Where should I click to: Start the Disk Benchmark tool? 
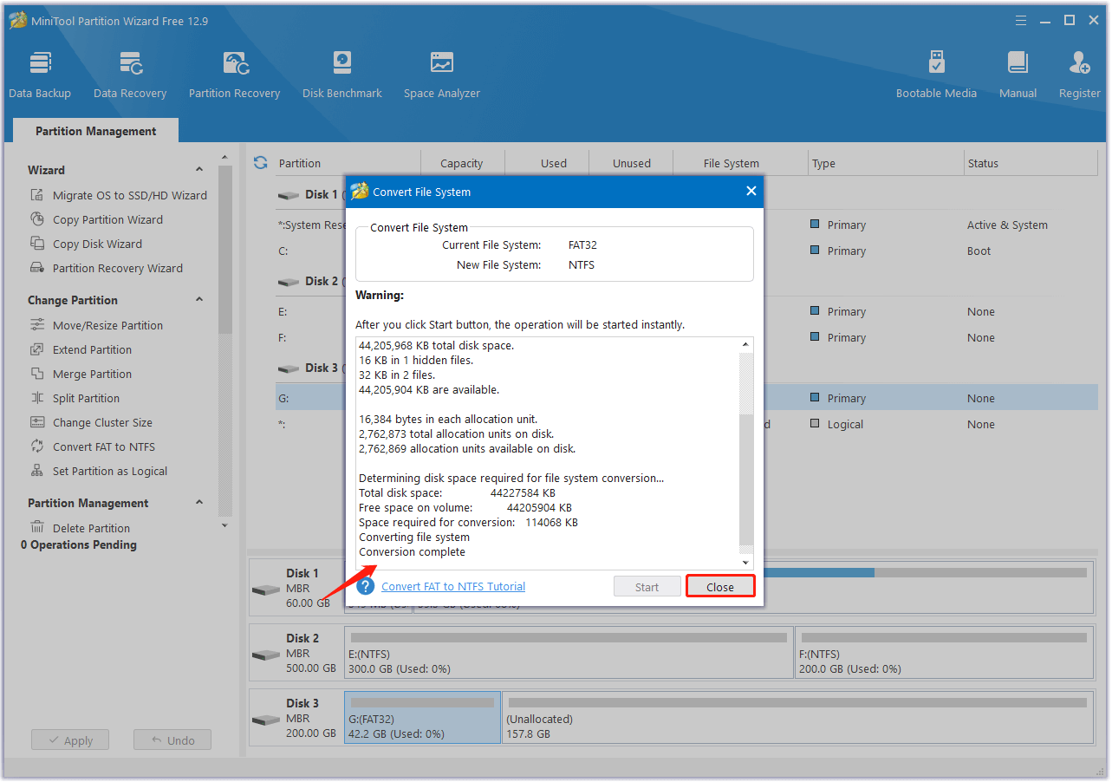click(x=342, y=75)
